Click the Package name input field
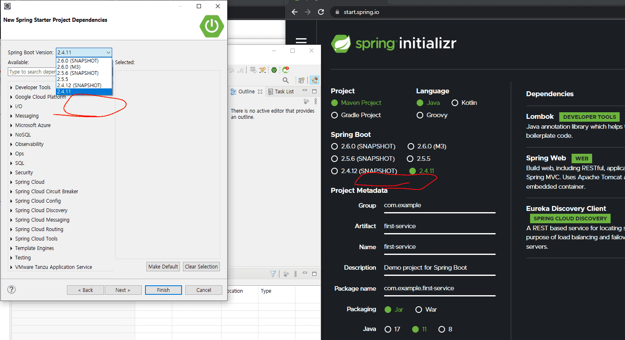This screenshot has height=340, width=625. pos(439,288)
